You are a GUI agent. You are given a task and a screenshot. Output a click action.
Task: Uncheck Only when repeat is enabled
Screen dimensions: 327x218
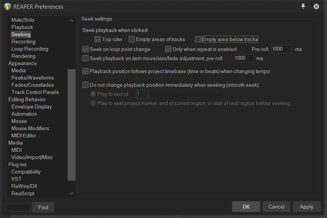coord(168,49)
